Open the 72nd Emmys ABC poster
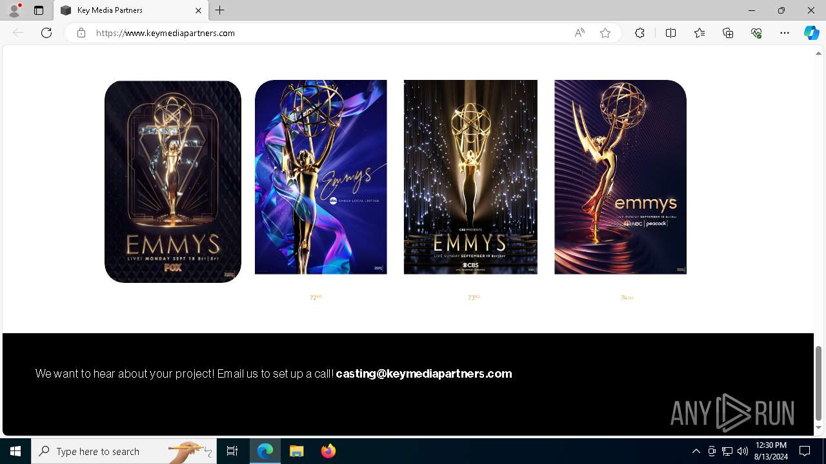826x464 pixels. (321, 177)
